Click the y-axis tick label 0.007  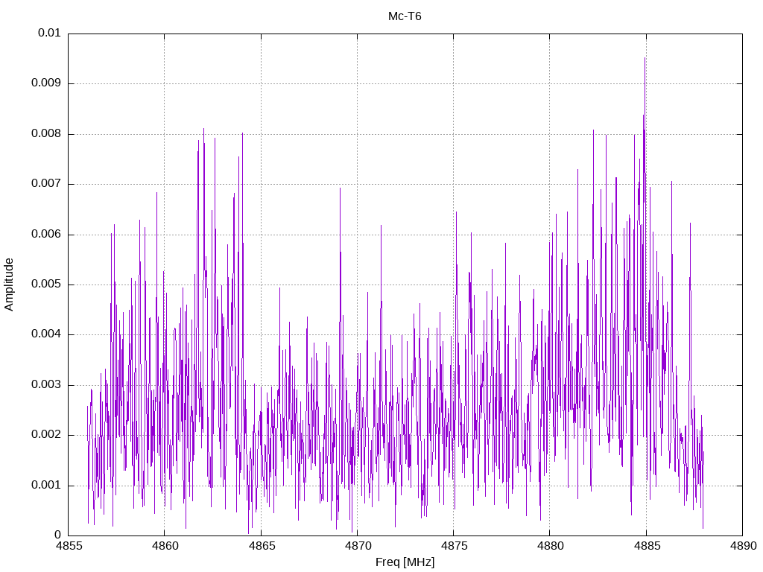click(x=46, y=184)
